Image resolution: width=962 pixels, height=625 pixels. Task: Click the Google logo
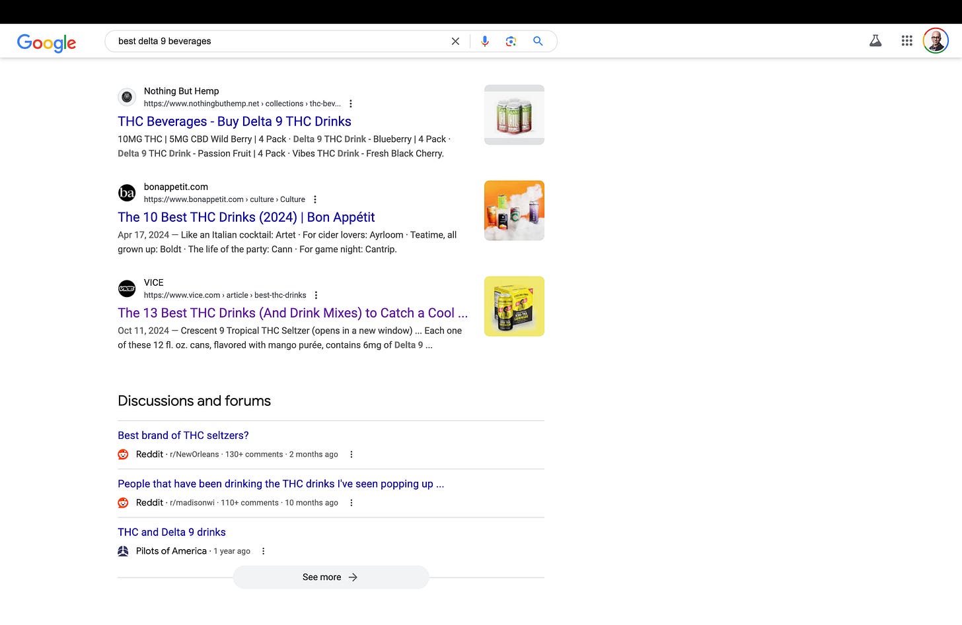coord(46,42)
